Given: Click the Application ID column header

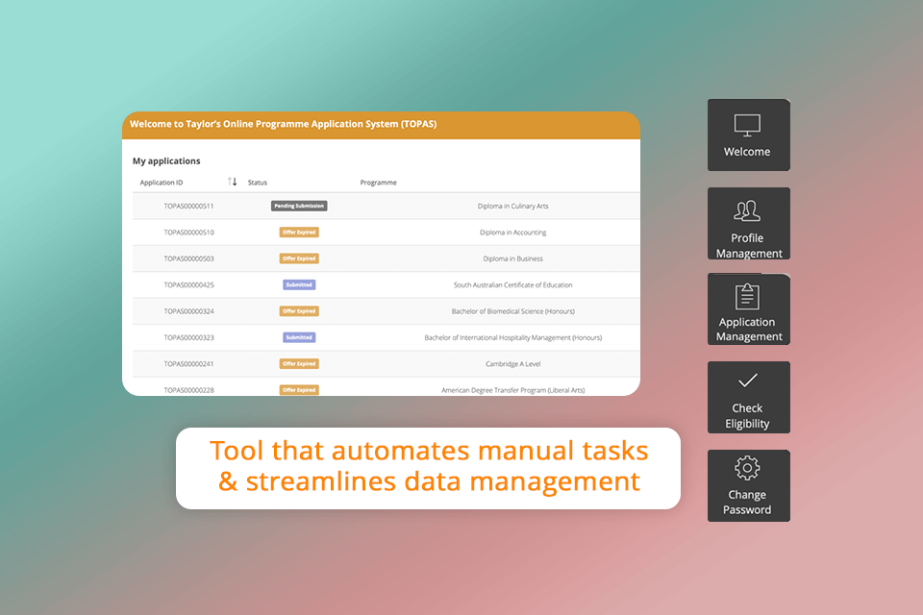Looking at the screenshot, I should coord(162,183).
